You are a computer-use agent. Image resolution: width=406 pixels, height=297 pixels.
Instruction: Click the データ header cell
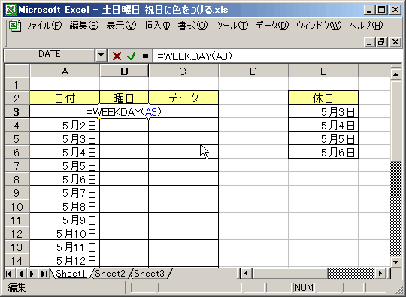coord(183,98)
